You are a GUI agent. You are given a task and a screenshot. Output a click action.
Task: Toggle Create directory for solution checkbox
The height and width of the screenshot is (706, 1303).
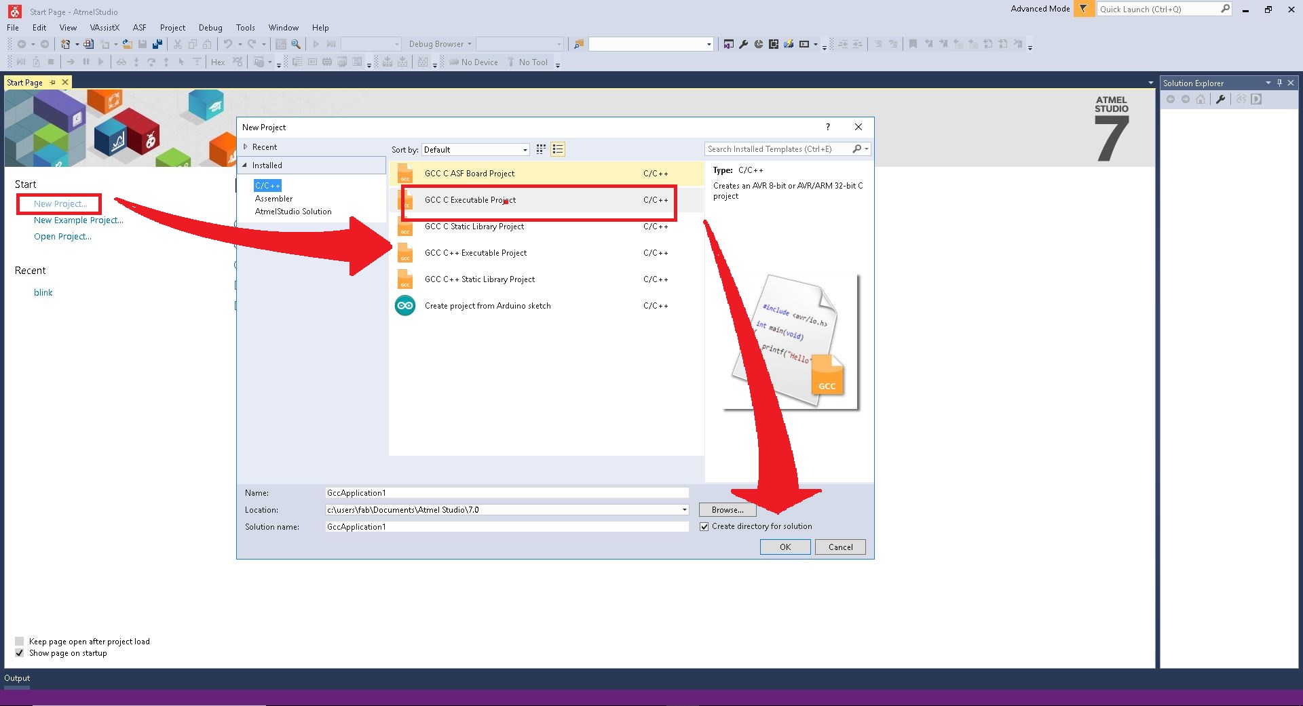(x=704, y=526)
